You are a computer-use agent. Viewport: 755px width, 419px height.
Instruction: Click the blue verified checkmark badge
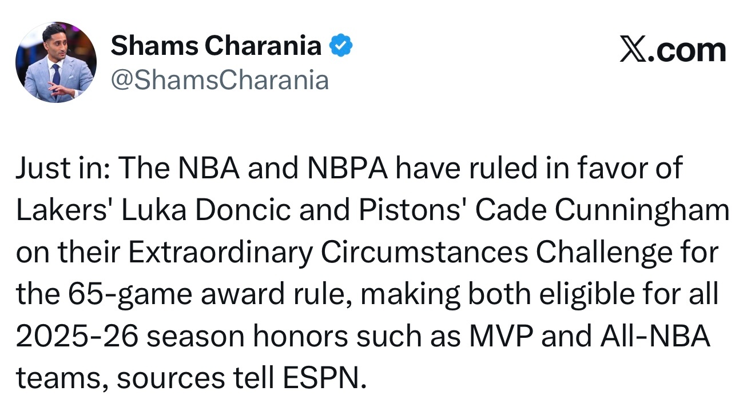[341, 46]
